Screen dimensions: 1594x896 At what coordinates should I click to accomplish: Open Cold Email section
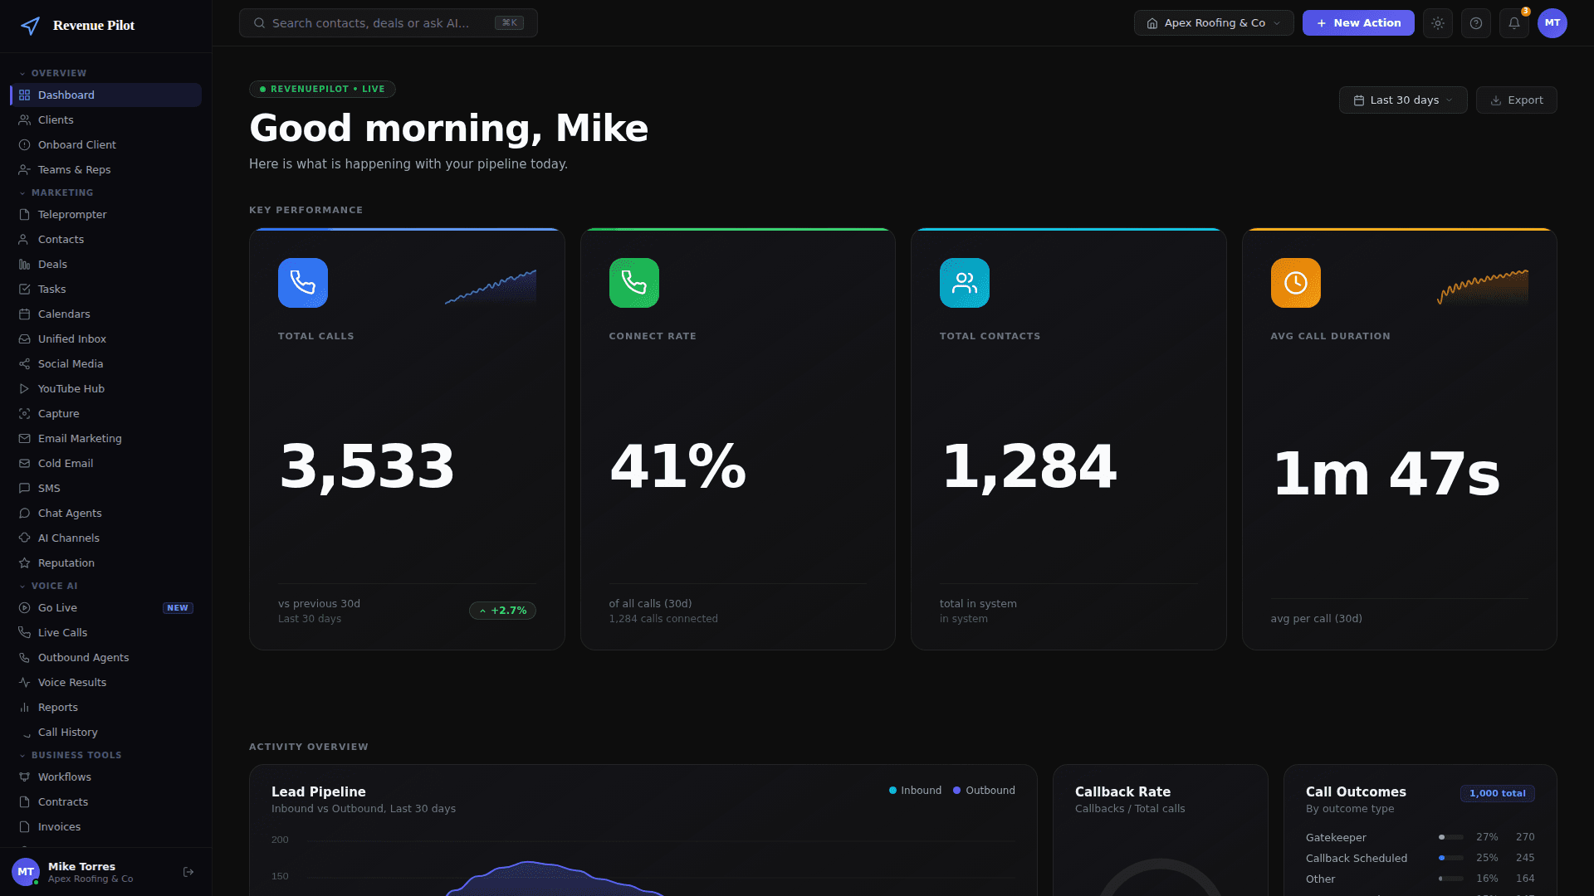[106, 464]
